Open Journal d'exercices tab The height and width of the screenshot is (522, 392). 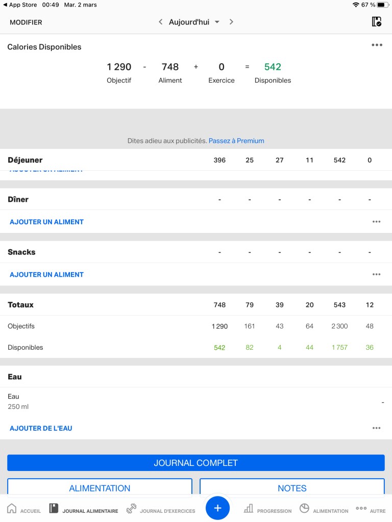coord(161,509)
